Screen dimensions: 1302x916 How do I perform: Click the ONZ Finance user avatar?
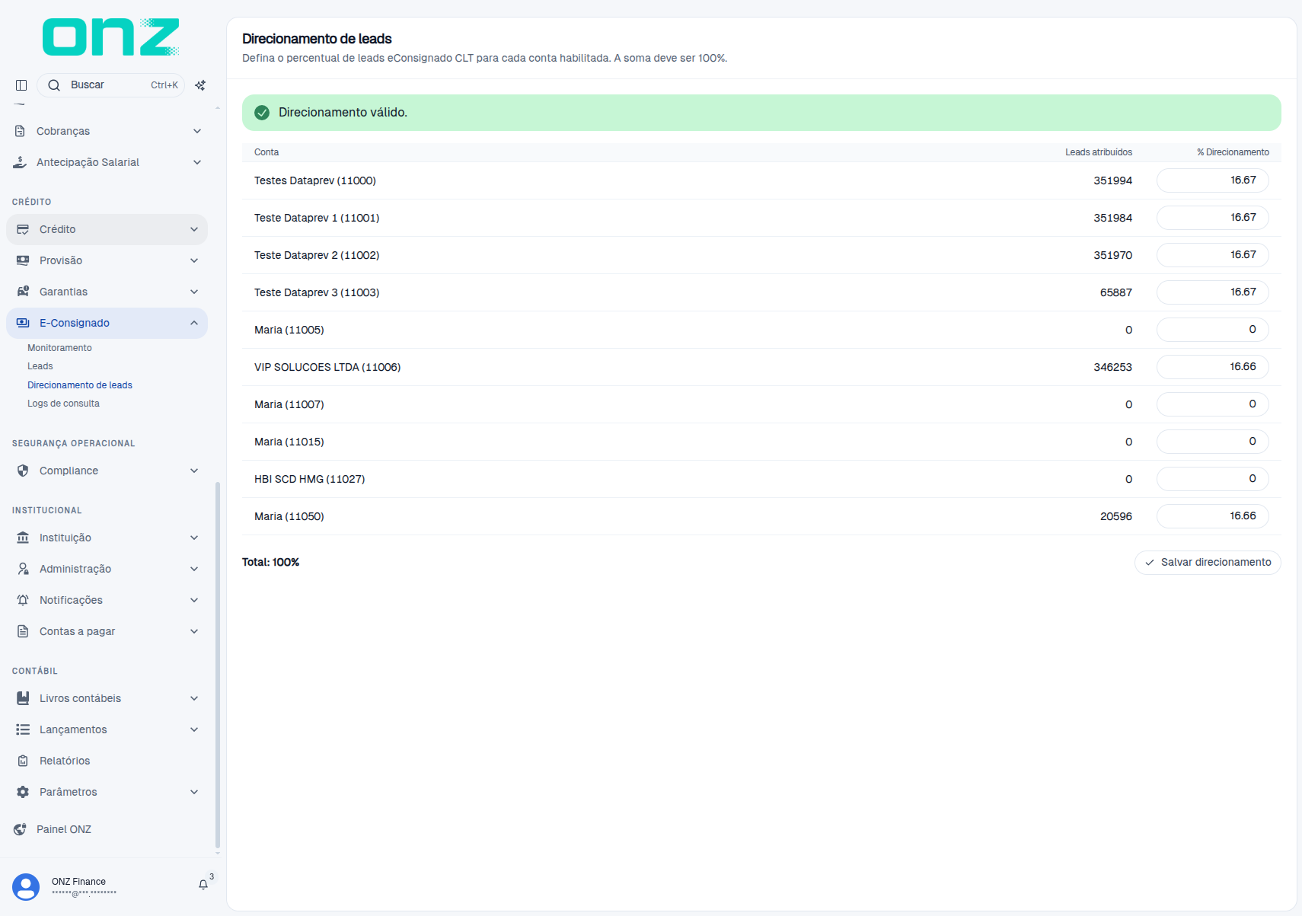(x=26, y=887)
